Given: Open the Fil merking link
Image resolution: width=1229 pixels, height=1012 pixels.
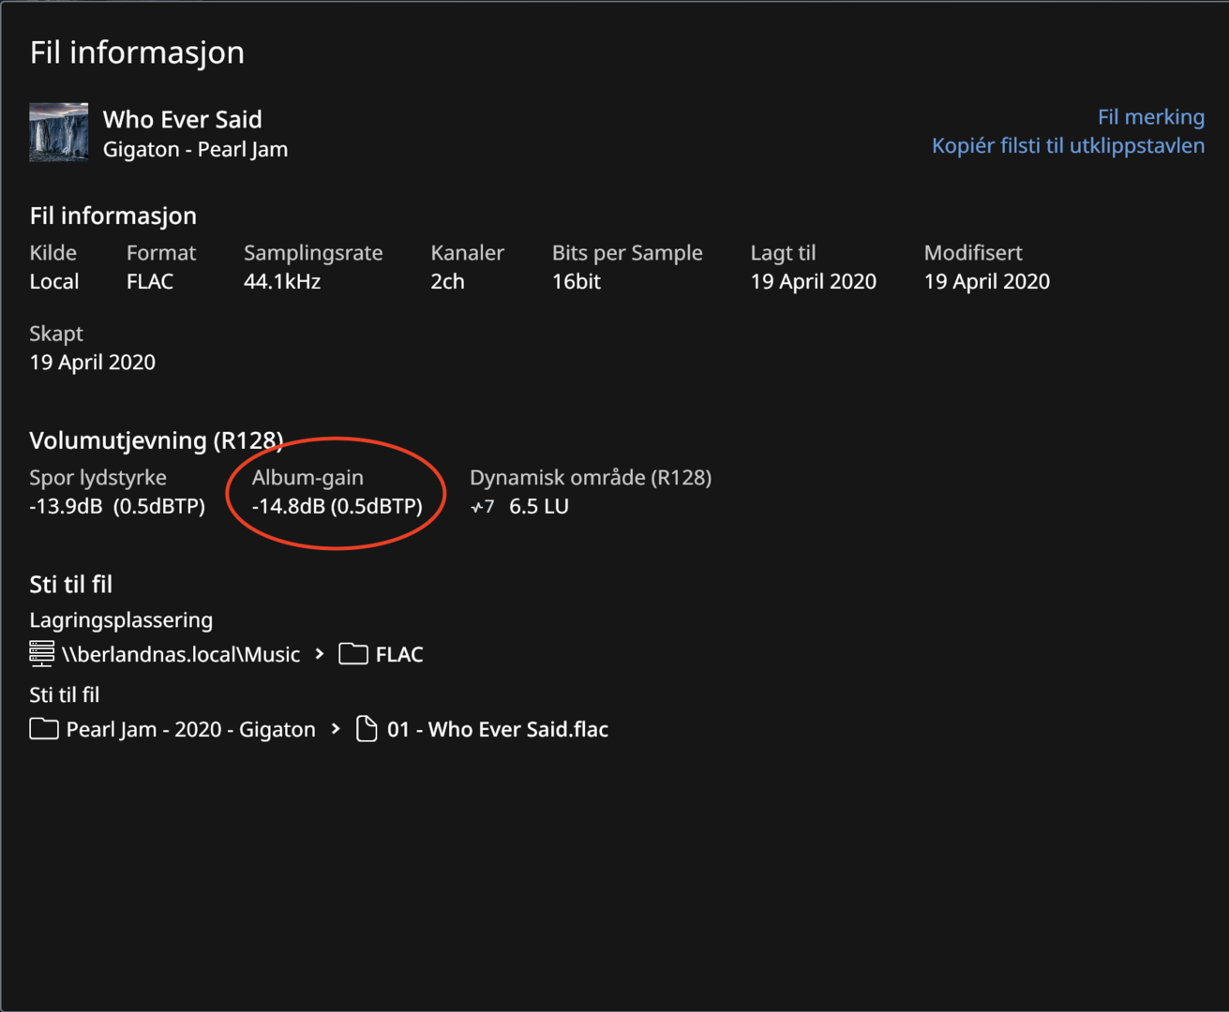Looking at the screenshot, I should coord(1151,116).
